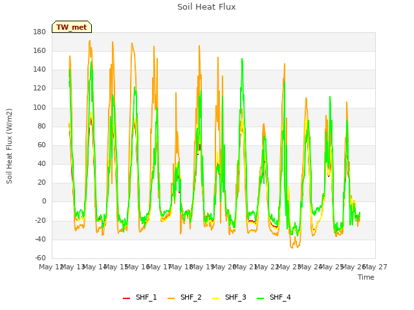
Task: Click the 100 y-axis tick label
Action: 39,107
